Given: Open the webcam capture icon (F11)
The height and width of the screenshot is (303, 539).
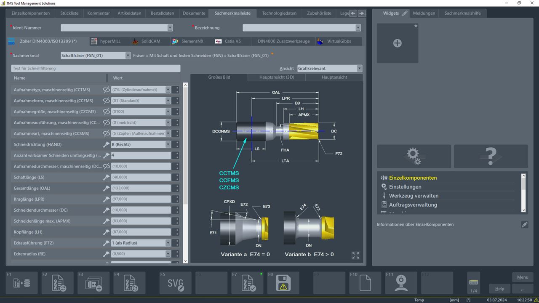Looking at the screenshot, I should point(401,283).
